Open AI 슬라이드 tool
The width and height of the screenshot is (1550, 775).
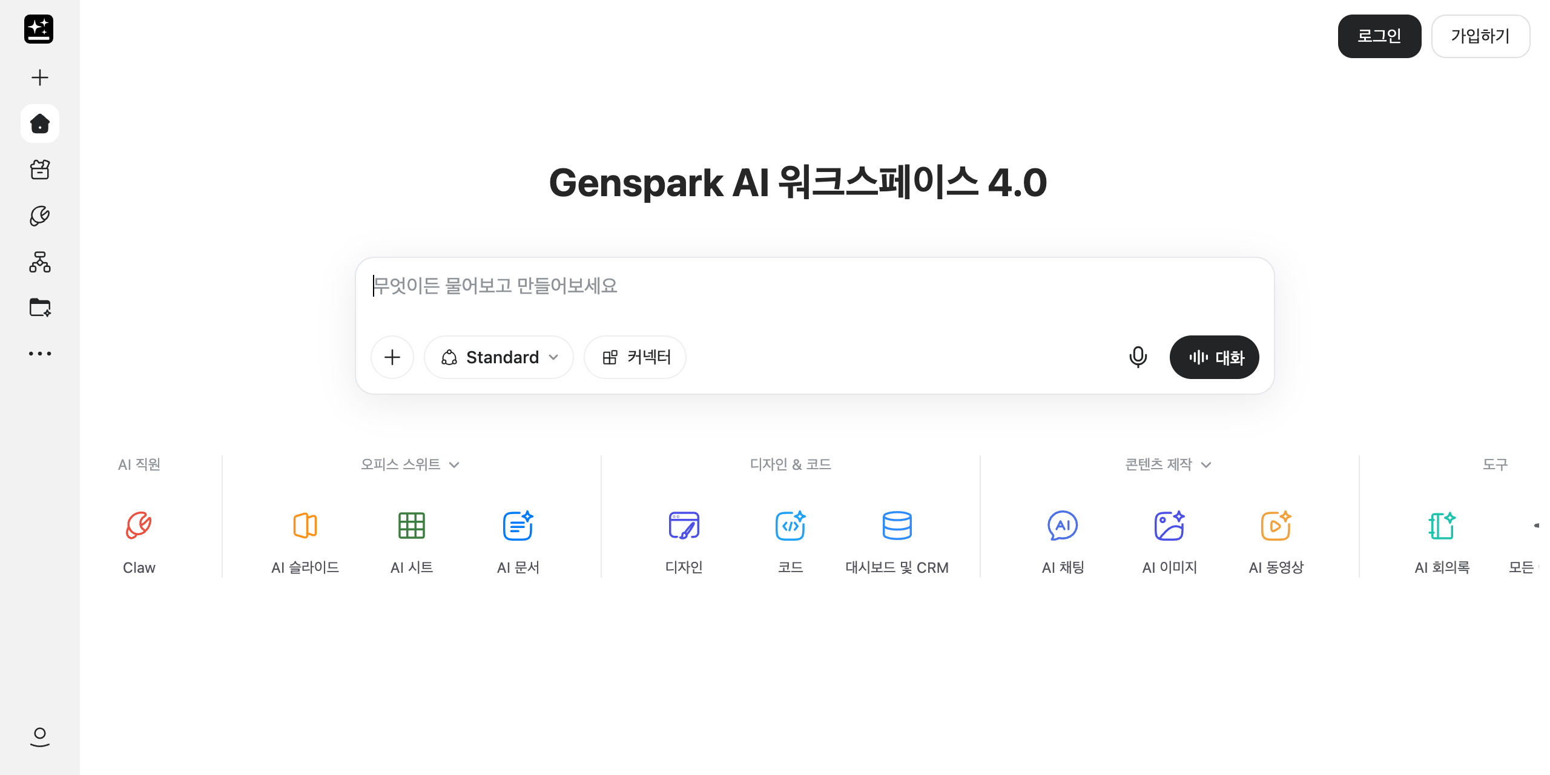coord(305,542)
